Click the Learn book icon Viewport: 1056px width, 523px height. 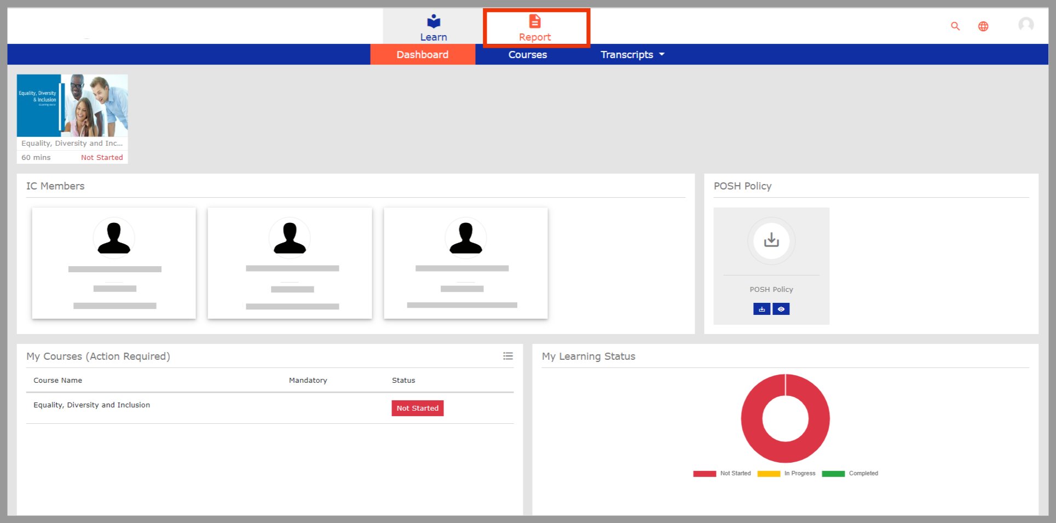434,21
